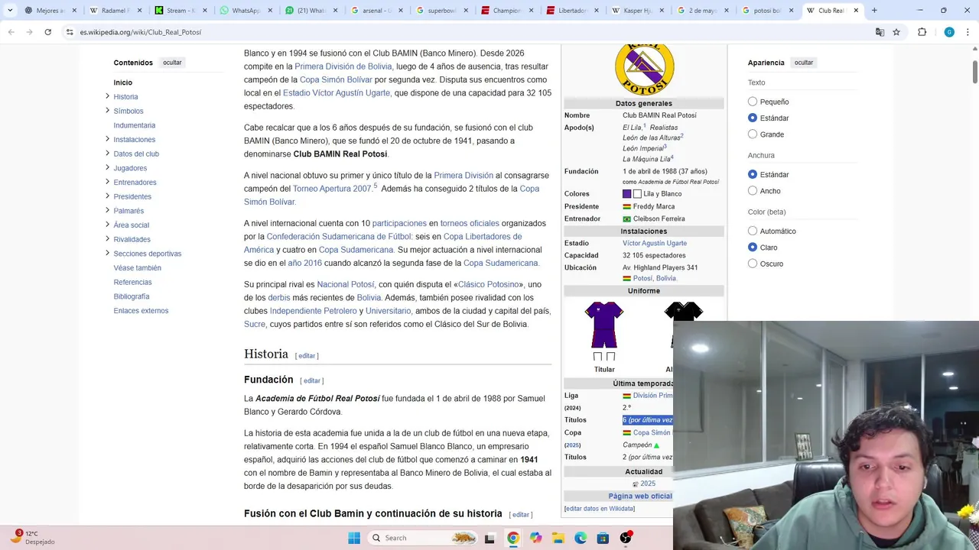Expand Palmarés in the contents list

click(107, 211)
